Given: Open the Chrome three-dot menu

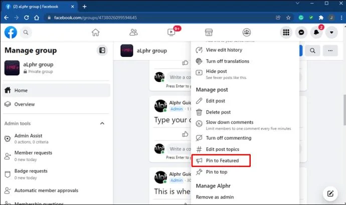Looking at the screenshot, I should pyautogui.click(x=341, y=17).
